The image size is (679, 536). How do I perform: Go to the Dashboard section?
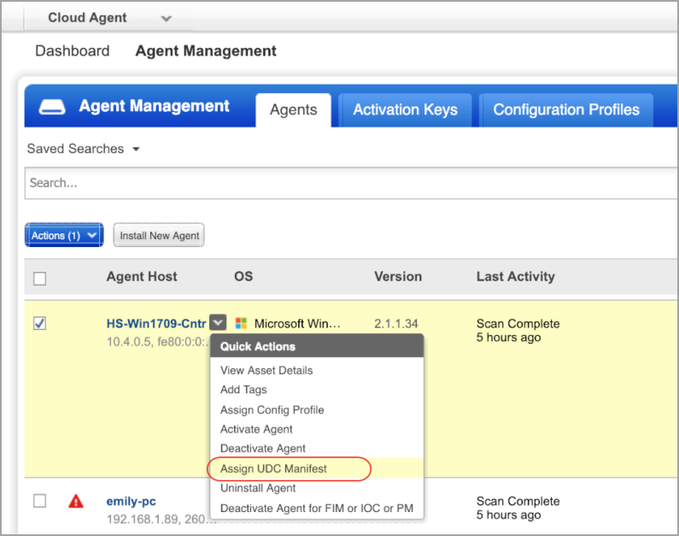(73, 50)
